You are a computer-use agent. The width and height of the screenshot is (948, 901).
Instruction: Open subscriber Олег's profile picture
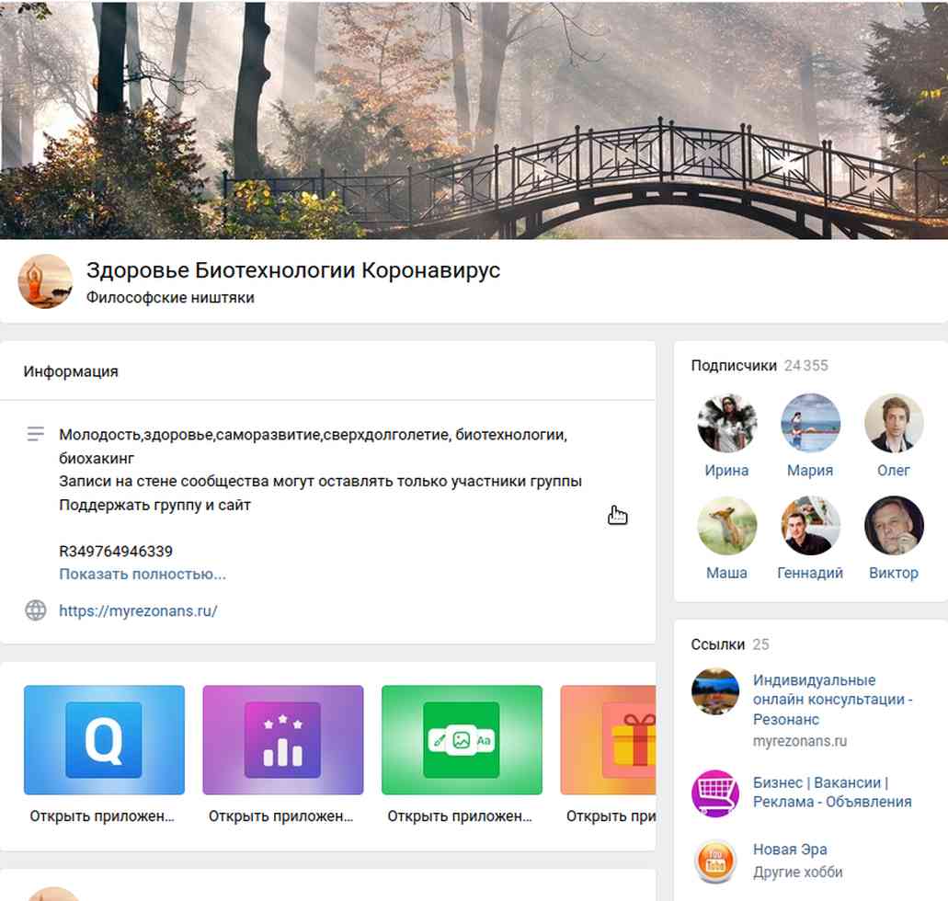coord(894,423)
